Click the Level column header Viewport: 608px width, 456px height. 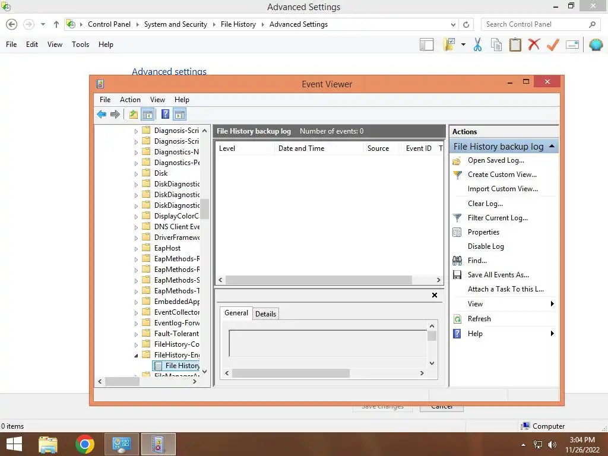(245, 148)
